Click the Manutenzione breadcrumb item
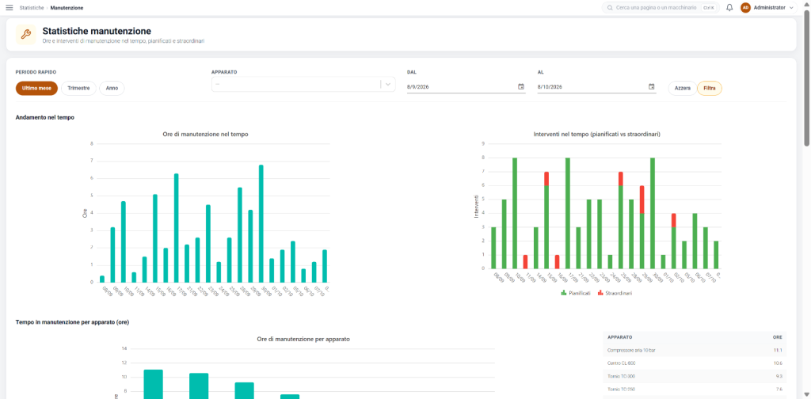 [x=67, y=8]
